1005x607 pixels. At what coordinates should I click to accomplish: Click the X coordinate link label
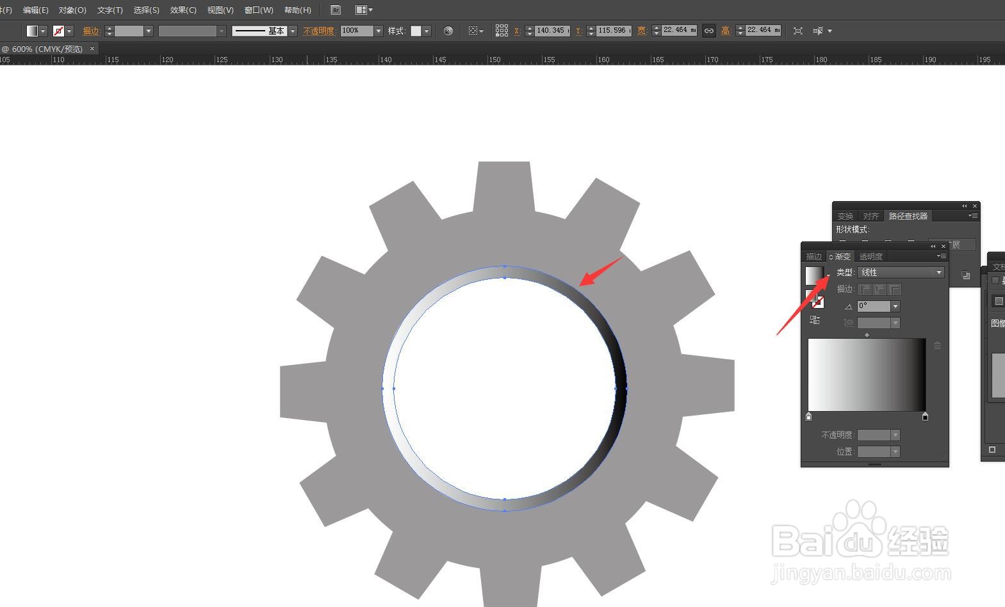point(517,31)
